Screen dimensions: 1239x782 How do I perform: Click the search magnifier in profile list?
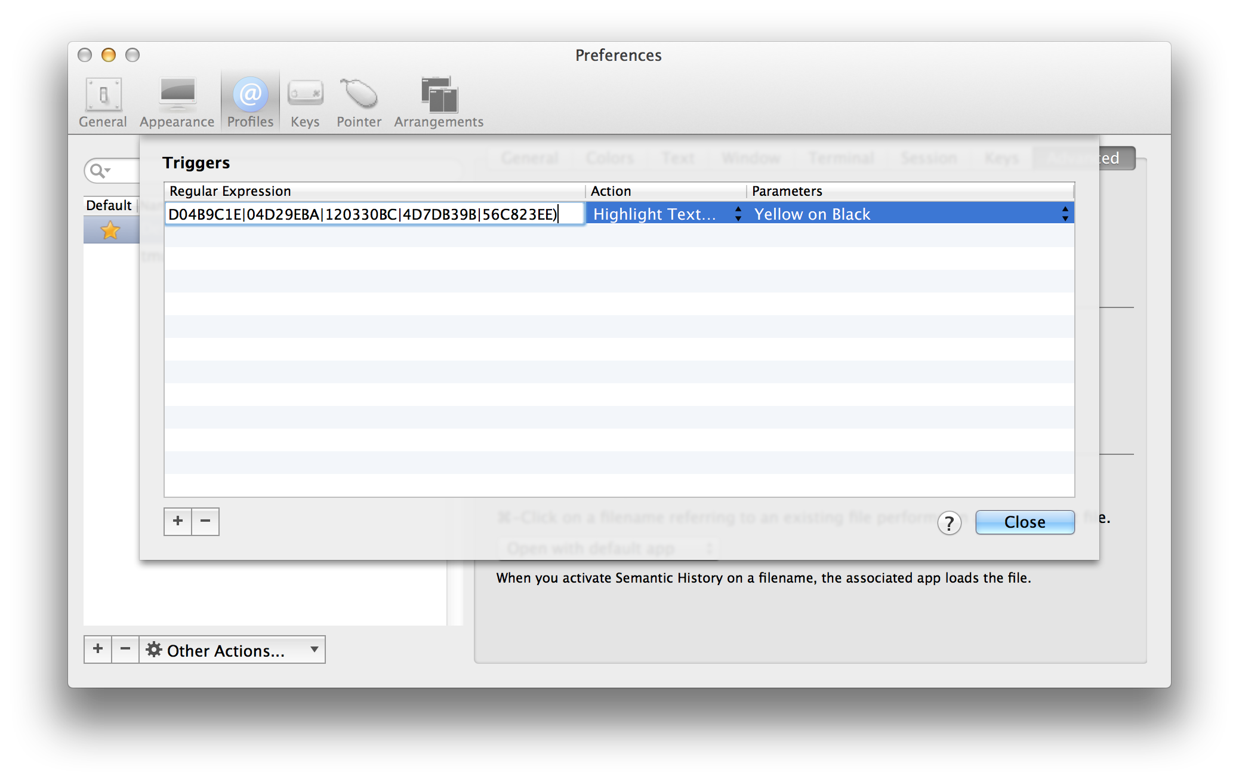coord(98,171)
